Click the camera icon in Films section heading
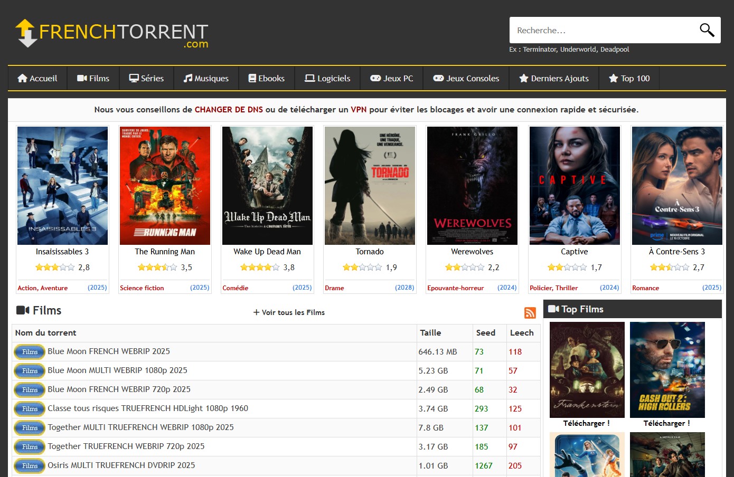This screenshot has height=477, width=734. (x=23, y=310)
